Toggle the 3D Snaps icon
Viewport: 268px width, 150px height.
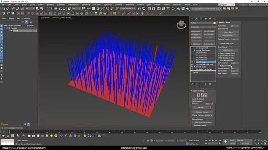98,8
